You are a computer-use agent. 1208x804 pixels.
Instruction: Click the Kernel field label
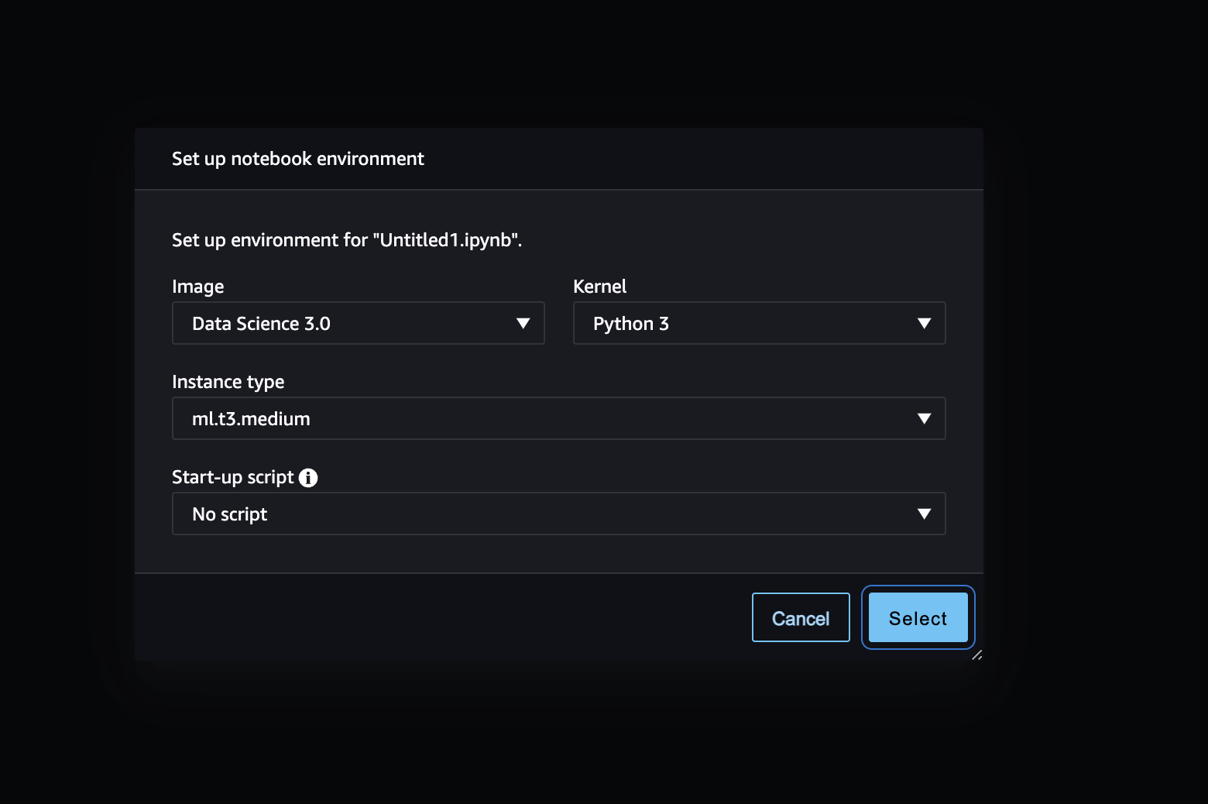(599, 287)
